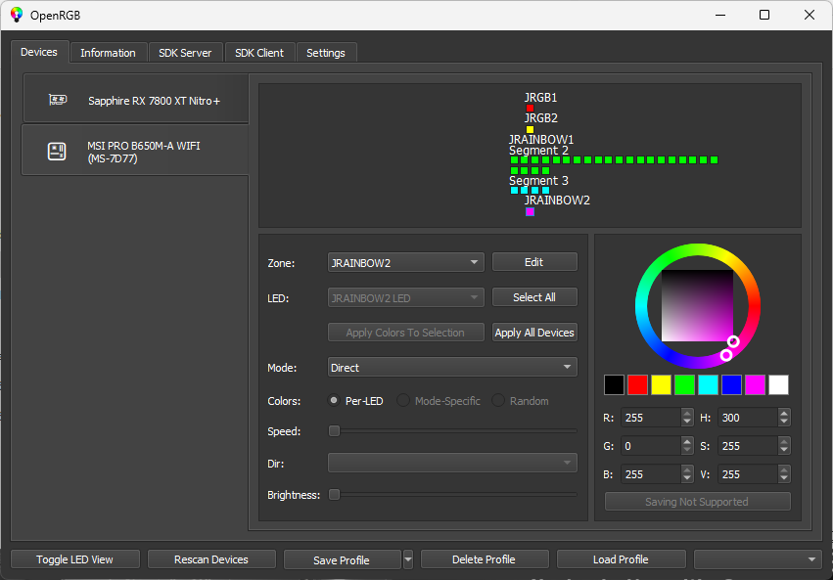Click the saturation square inside color wheel
The image size is (833, 580).
(698, 306)
